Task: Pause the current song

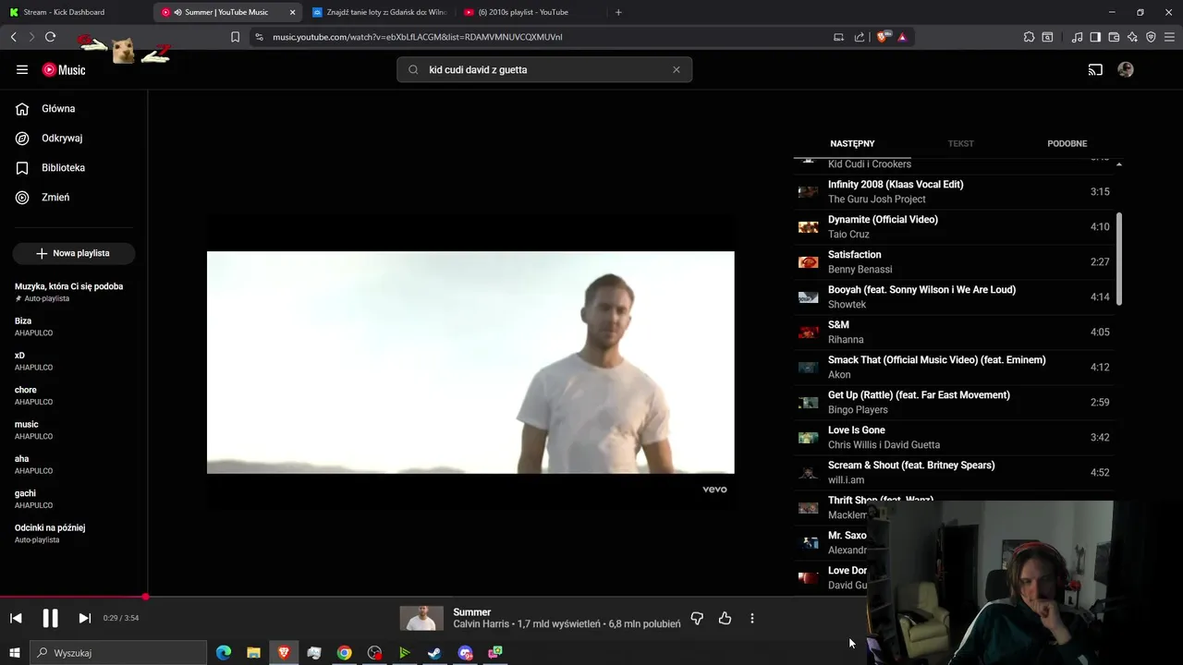Action: pos(50,618)
